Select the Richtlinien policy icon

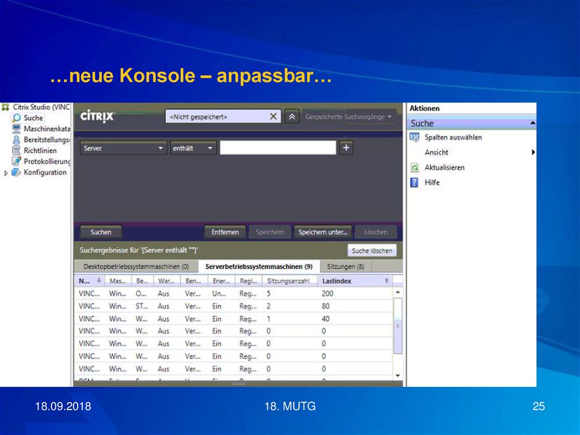point(16,151)
